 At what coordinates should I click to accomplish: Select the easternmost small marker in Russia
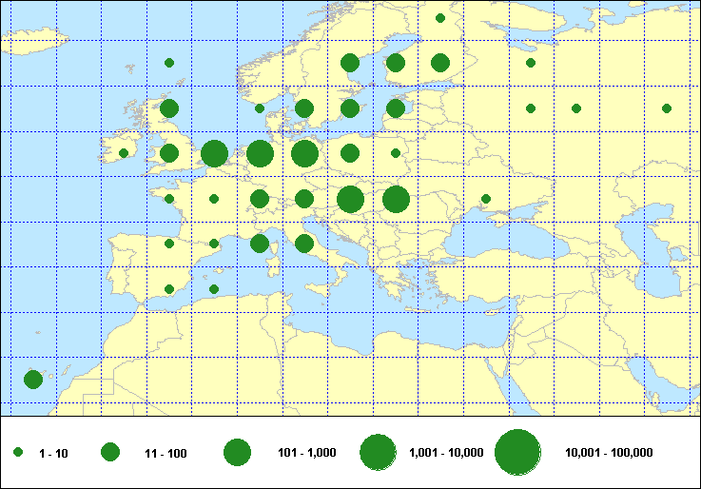(x=667, y=108)
